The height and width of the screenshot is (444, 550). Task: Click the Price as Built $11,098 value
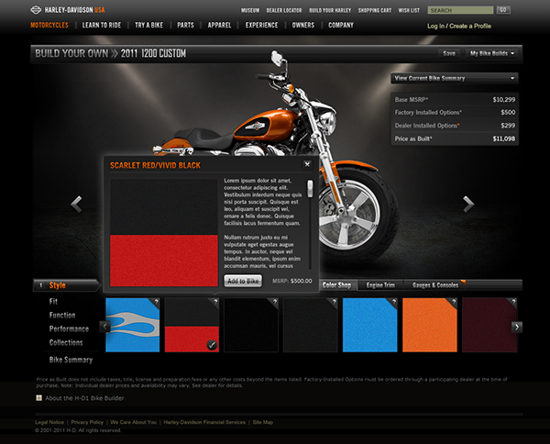pyautogui.click(x=504, y=139)
